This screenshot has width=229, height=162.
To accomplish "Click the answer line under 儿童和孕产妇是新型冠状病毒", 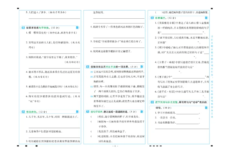I will (54, 138).
